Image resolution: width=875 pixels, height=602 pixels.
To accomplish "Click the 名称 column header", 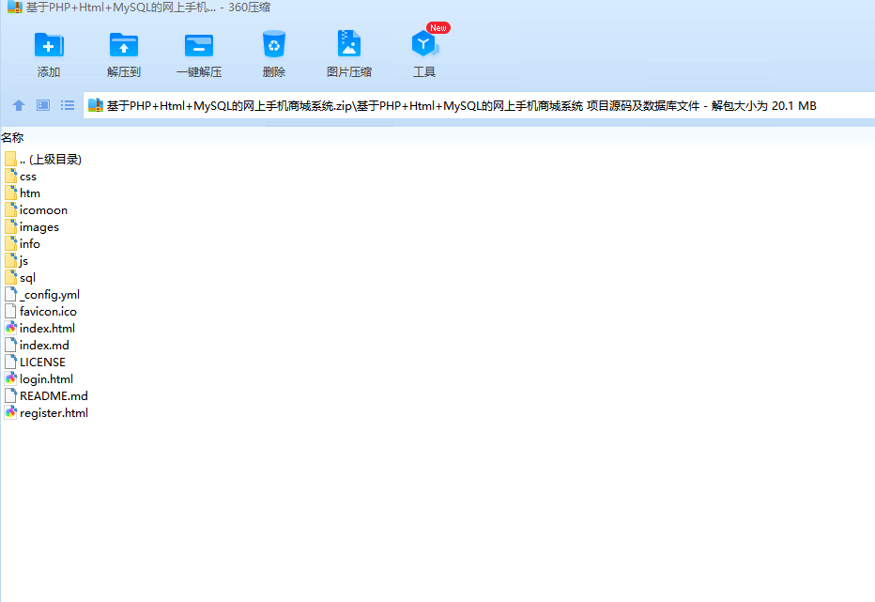I will pyautogui.click(x=12, y=137).
